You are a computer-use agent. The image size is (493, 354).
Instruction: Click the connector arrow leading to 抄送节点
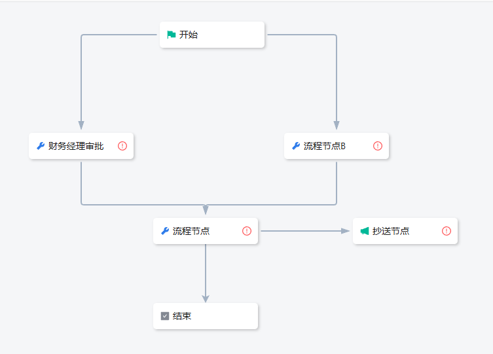(345, 231)
